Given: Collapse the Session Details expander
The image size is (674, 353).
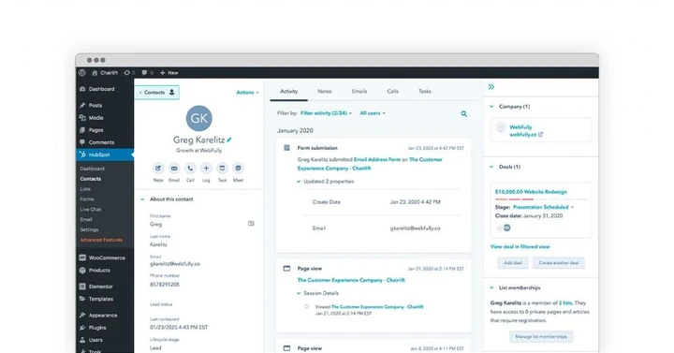Looking at the screenshot, I should 299,294.
